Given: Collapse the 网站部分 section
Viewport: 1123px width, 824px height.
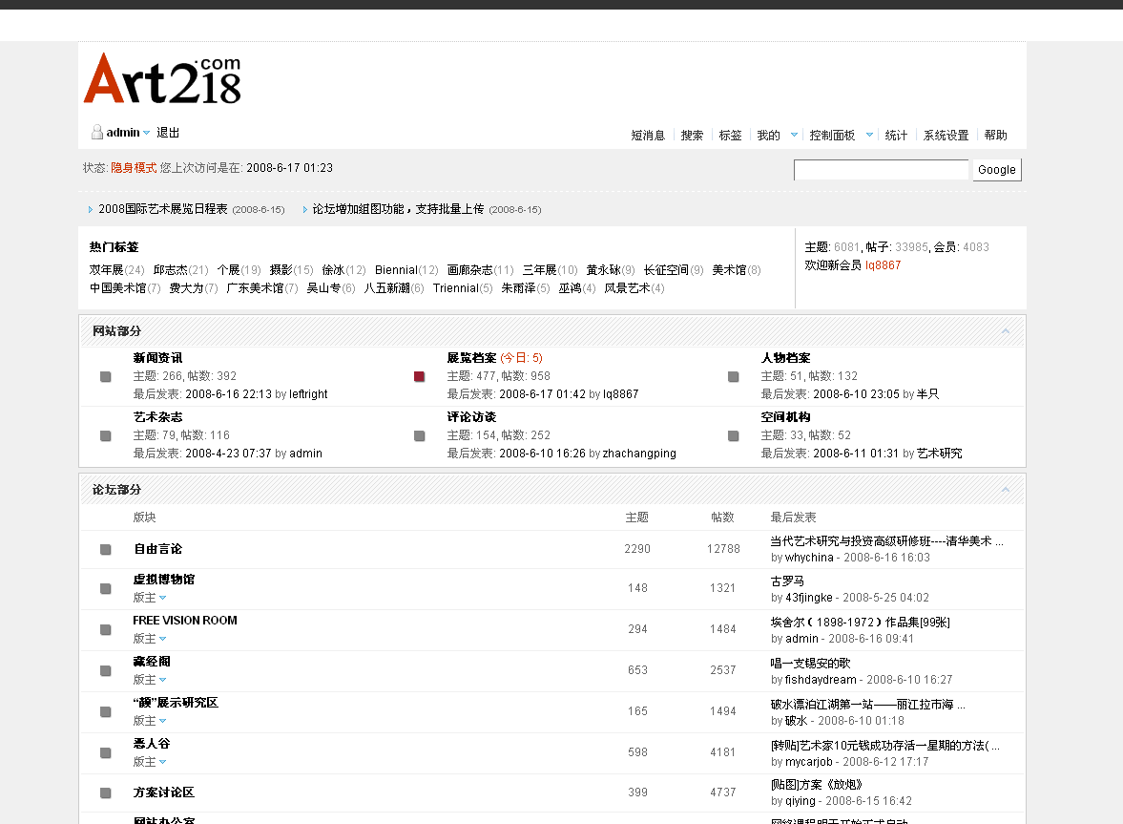Looking at the screenshot, I should pos(1006,331).
